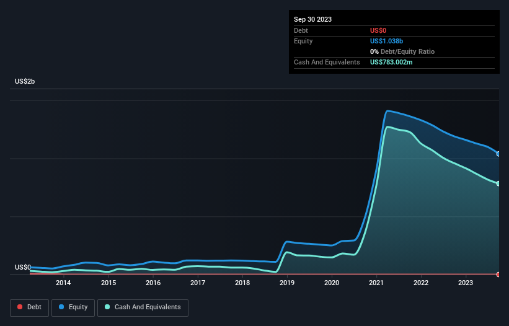Viewport: 509px width, 326px height.
Task: Toggle the Cash And Equivalents legend button
Action: [143, 307]
